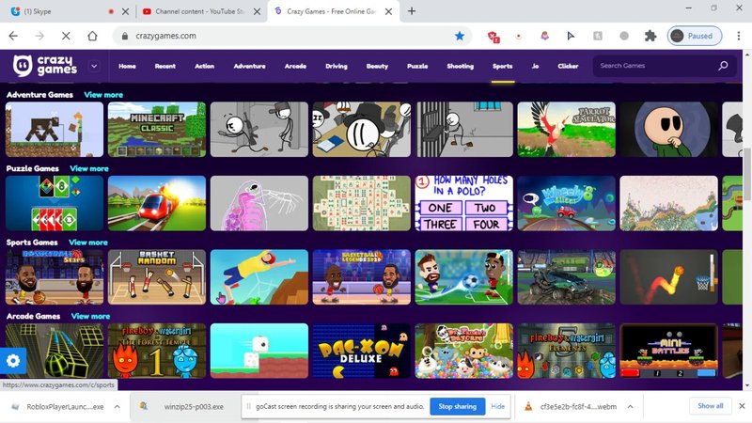Image resolution: width=752 pixels, height=423 pixels.
Task: Open the Arcade category
Action: coord(295,66)
